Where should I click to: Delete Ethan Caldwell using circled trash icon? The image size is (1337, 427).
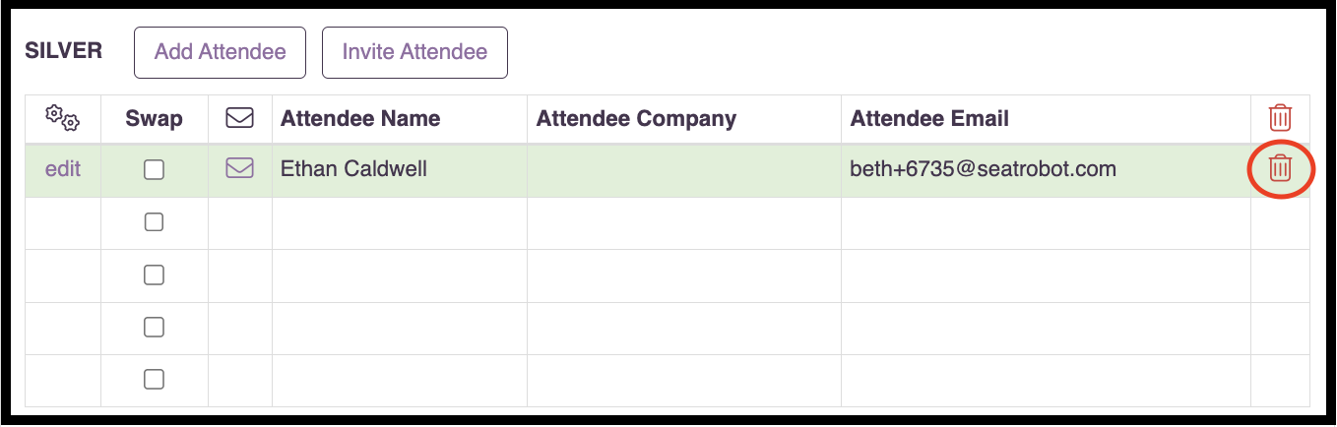pos(1280,169)
